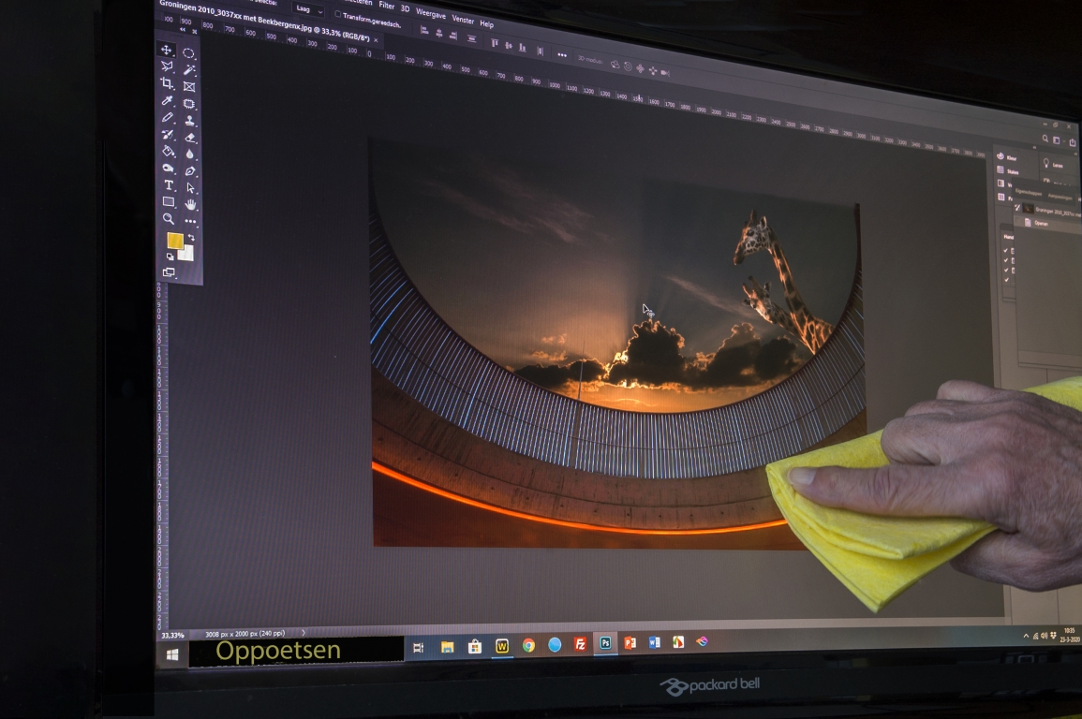1082x719 pixels.
Task: Select the Sponge tool
Action: (168, 169)
